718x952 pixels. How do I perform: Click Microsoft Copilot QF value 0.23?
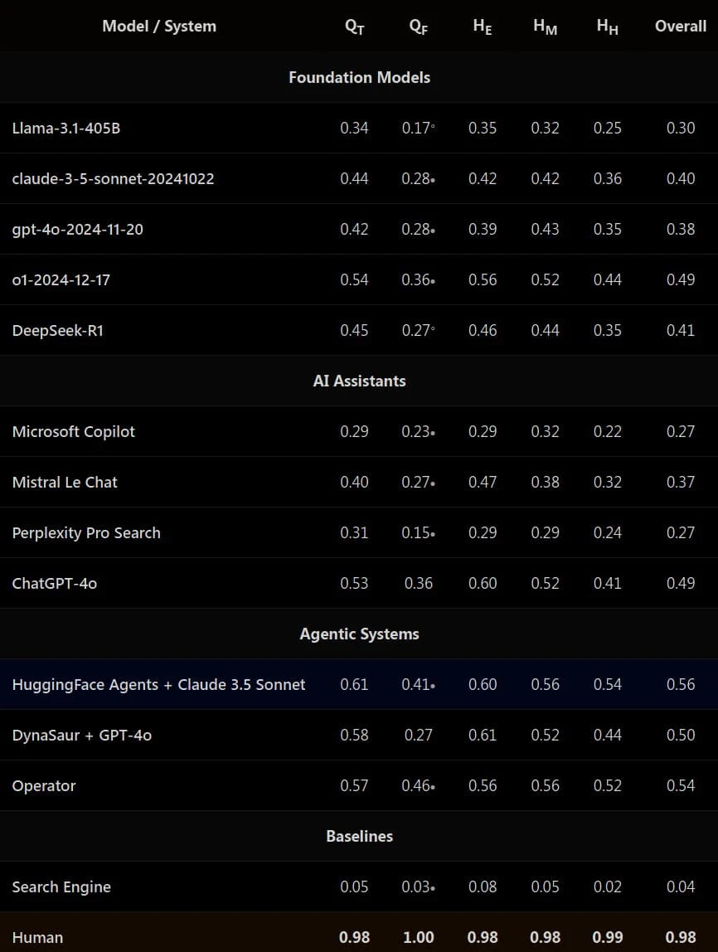coord(418,432)
